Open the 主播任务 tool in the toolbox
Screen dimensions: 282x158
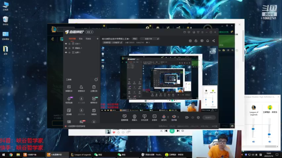(94, 88)
